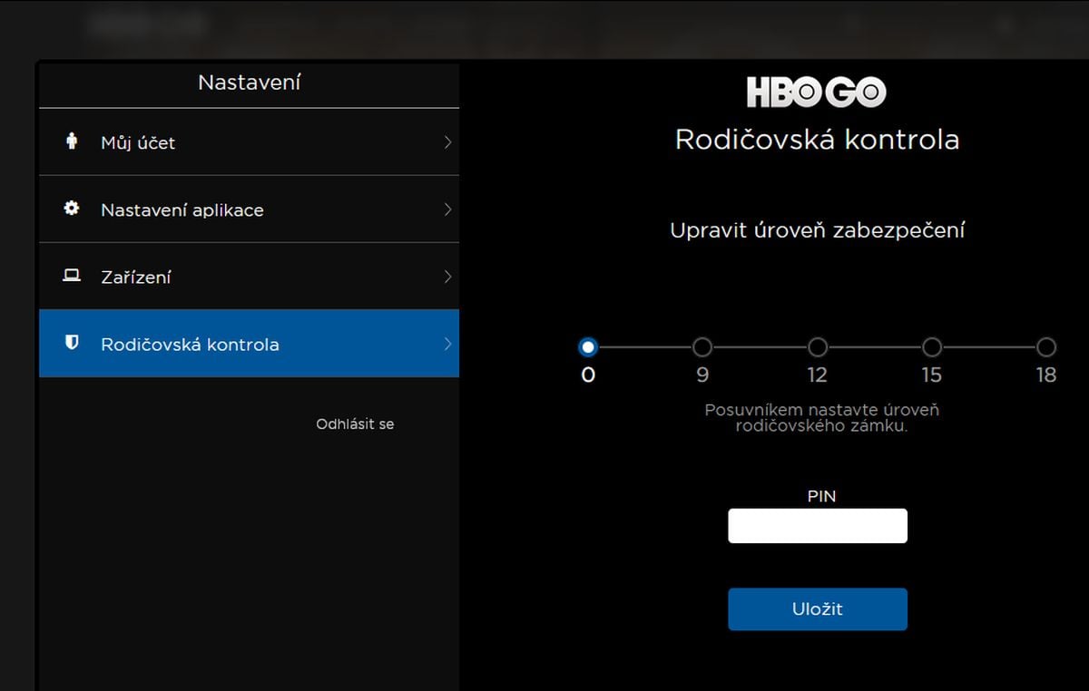
Task: Expand the Rodičovská kontrola chevron arrow
Action: pyautogui.click(x=447, y=344)
